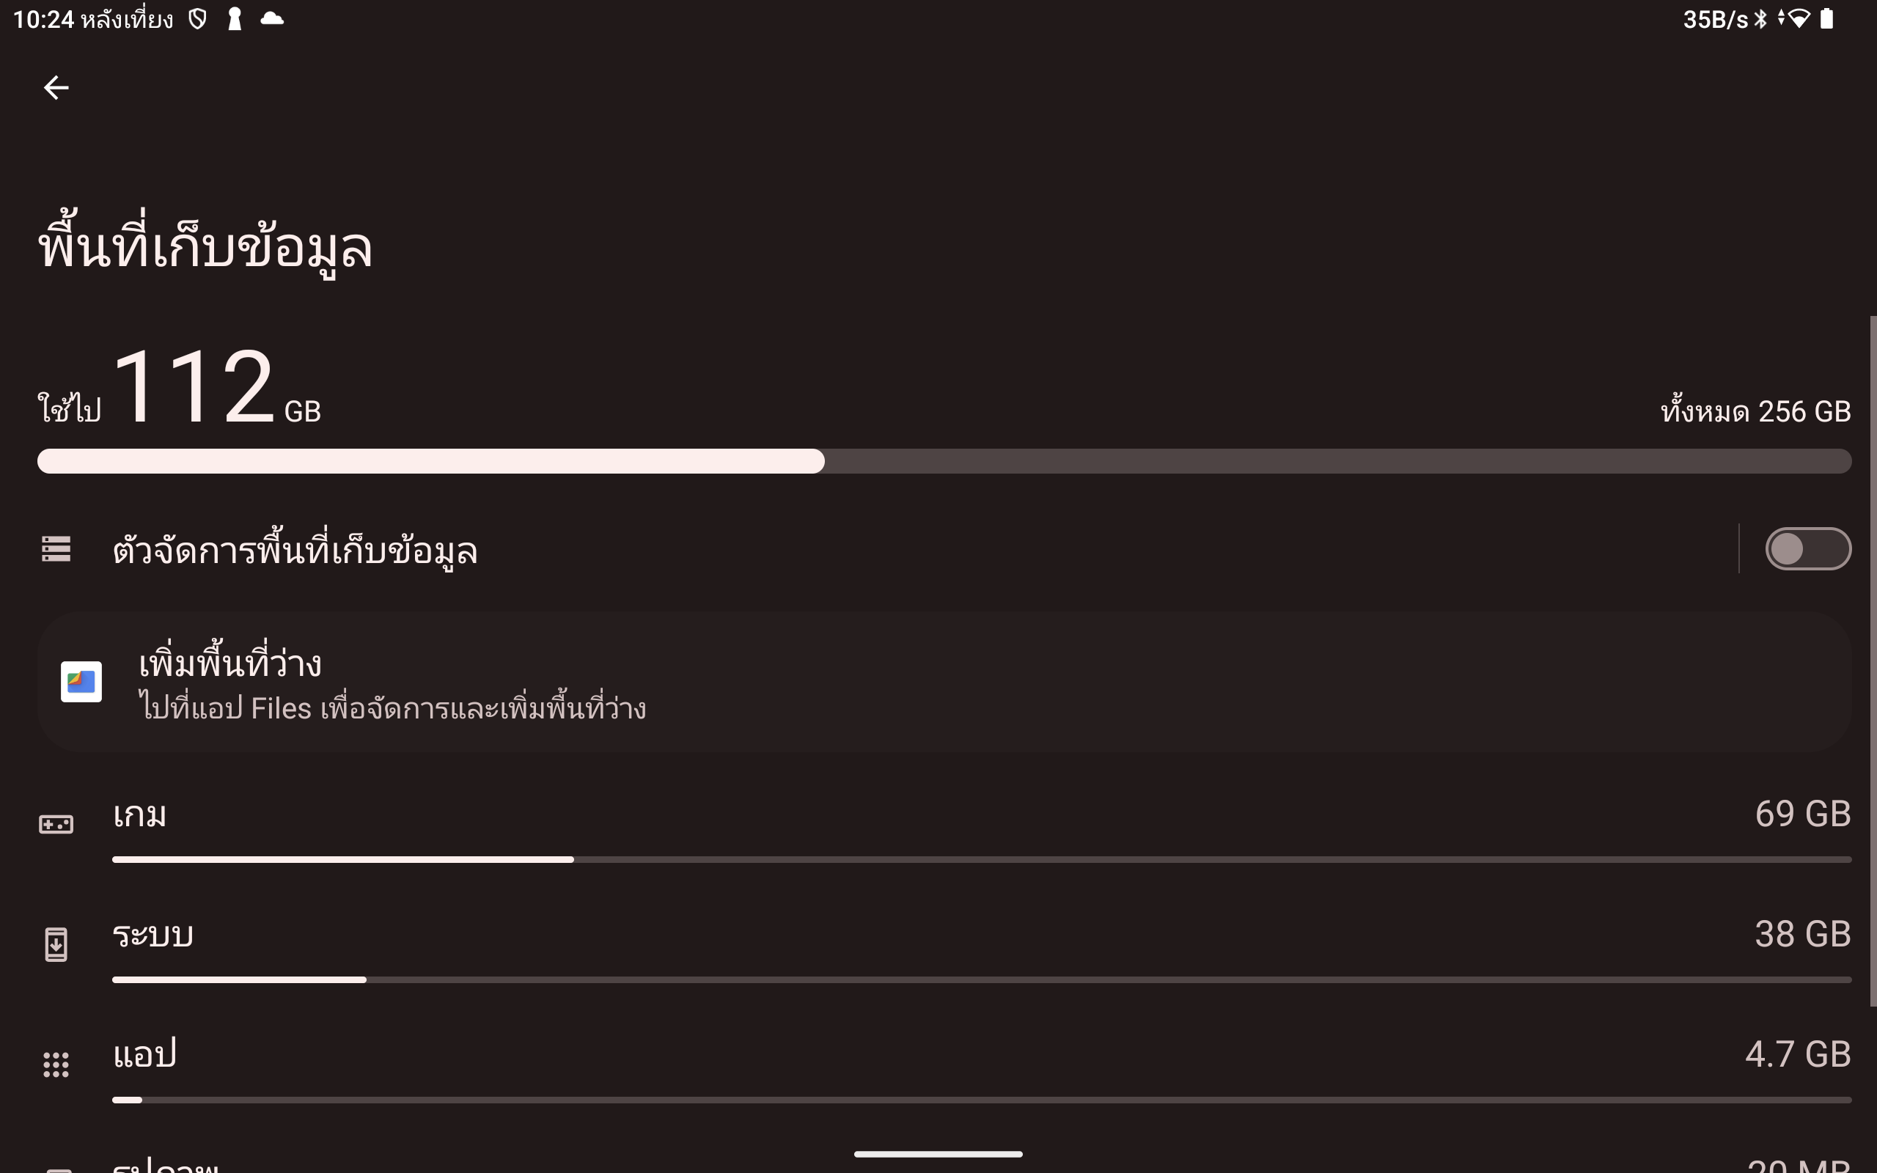Viewport: 1877px width, 1173px height.
Task: Tap the cloud icon in status bar
Action: (271, 18)
